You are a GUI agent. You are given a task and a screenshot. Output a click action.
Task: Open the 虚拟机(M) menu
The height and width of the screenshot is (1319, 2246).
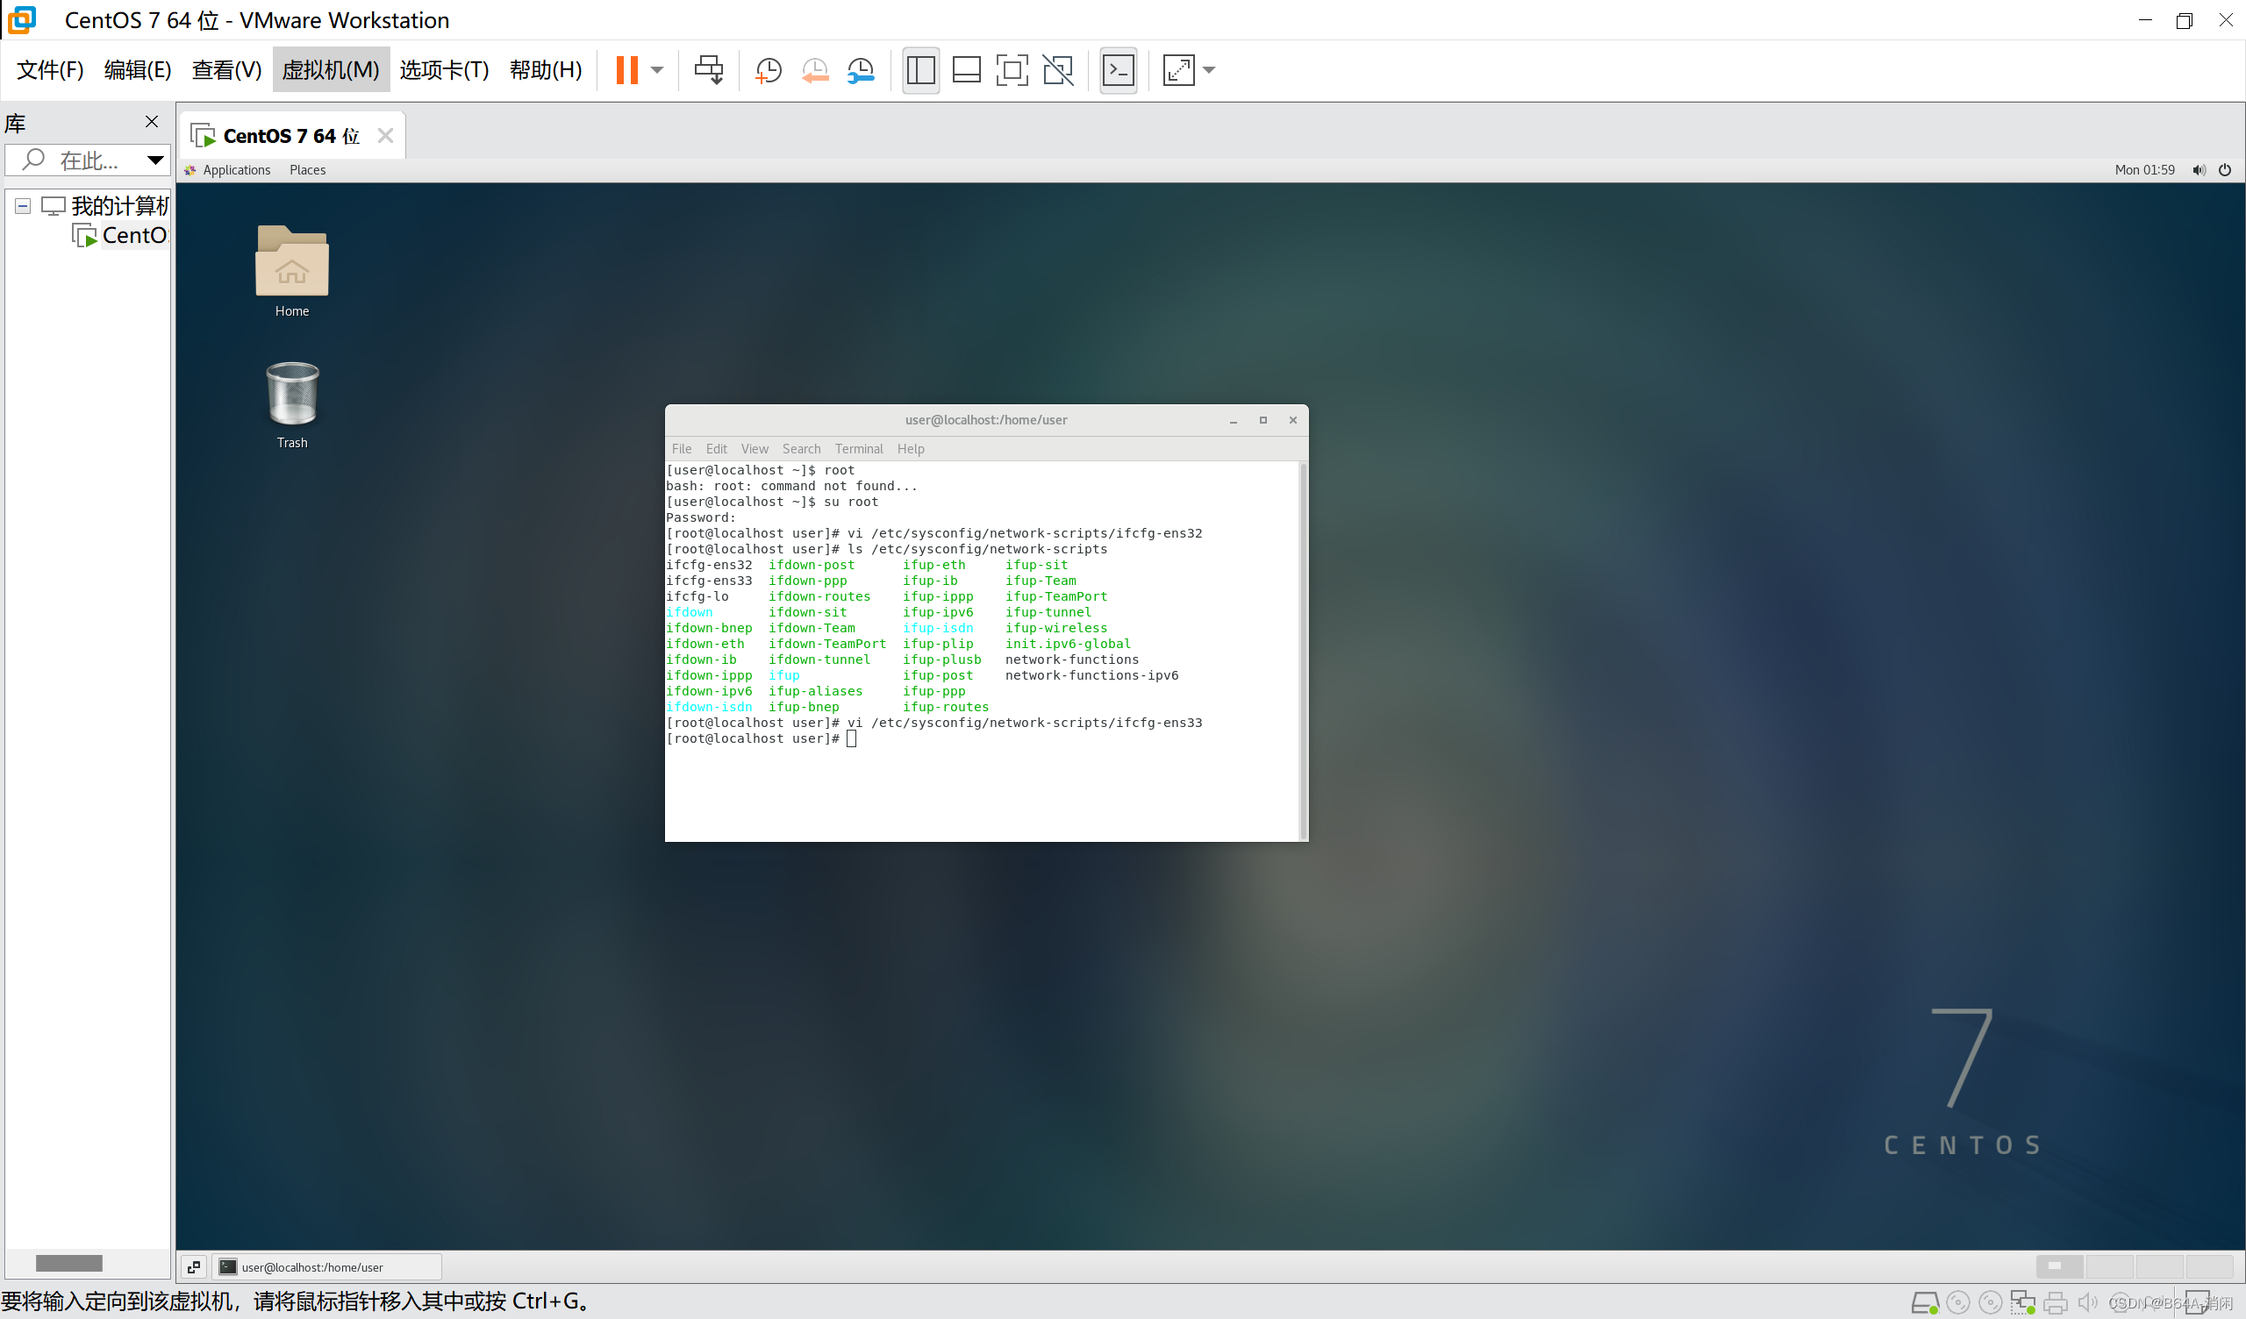pos(331,69)
